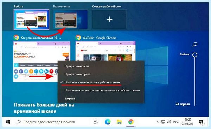Open the network status tray icon

(x=163, y=122)
